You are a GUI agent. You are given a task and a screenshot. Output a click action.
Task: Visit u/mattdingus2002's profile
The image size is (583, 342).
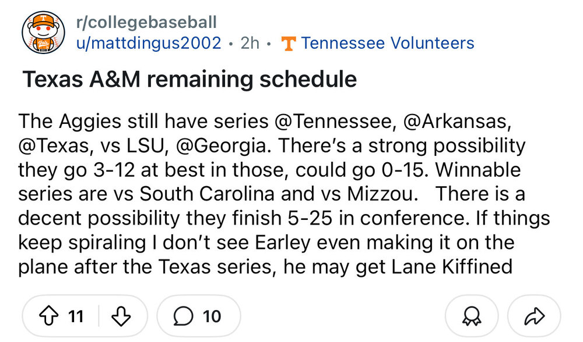[x=149, y=43]
